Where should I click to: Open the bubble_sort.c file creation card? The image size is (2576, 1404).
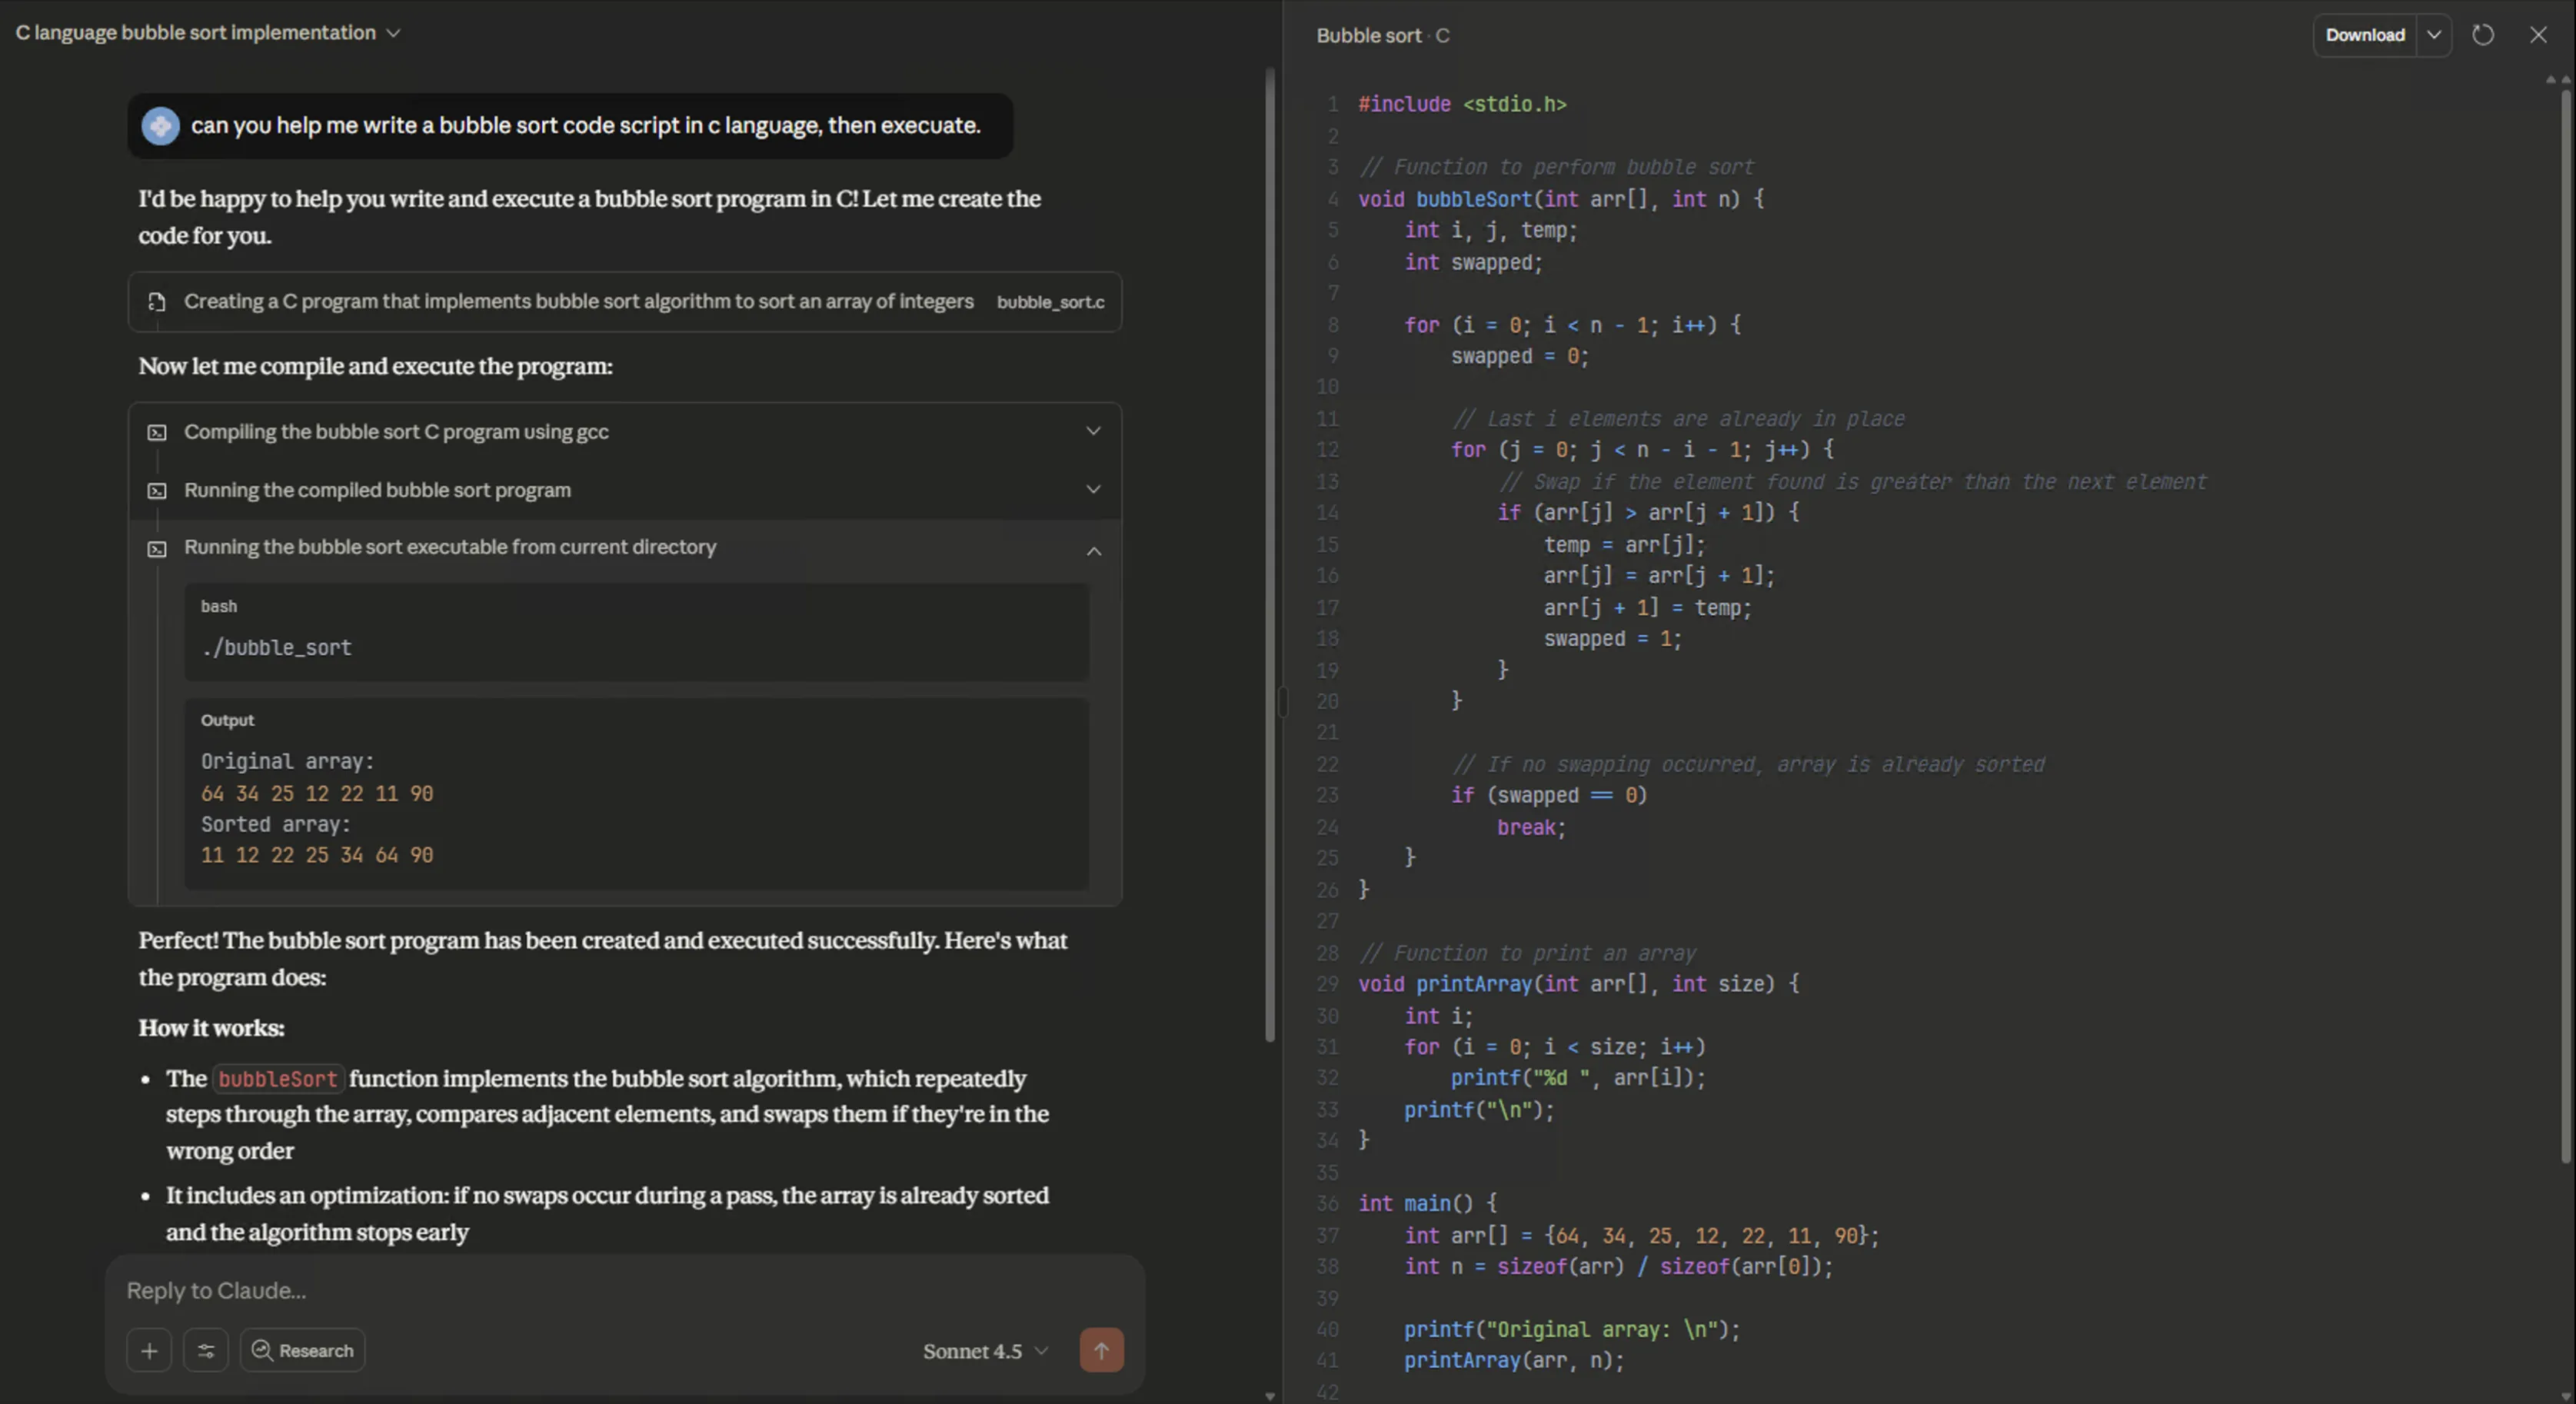pos(625,302)
